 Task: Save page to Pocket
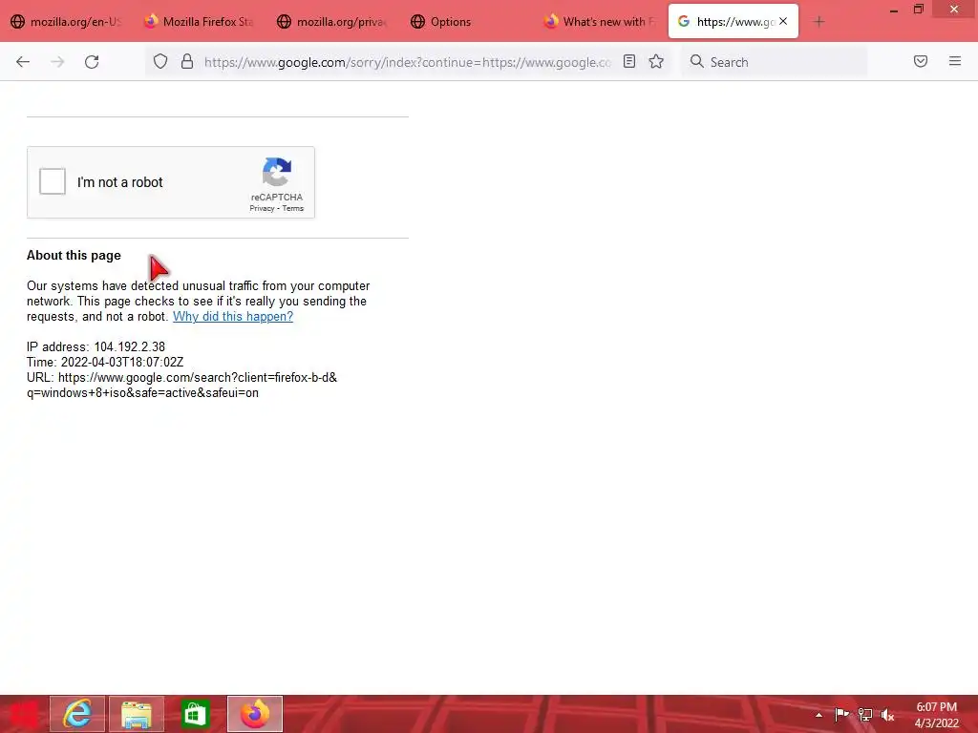(x=921, y=61)
